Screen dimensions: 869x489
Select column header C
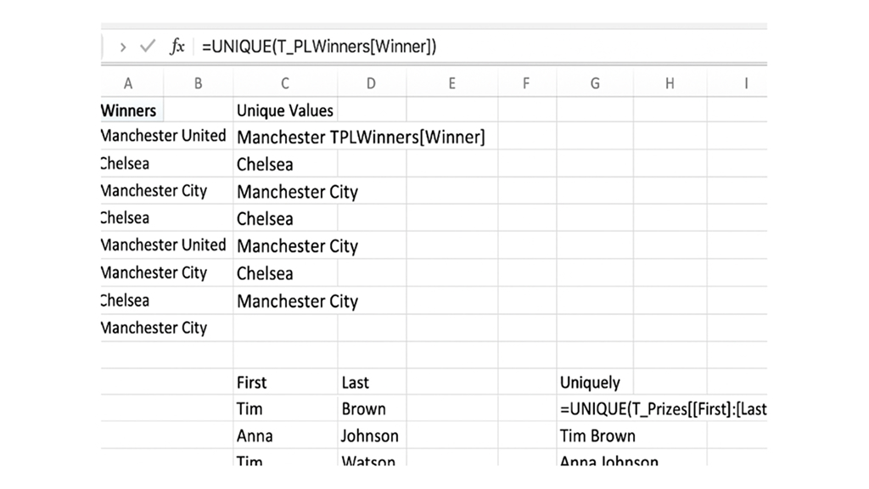coord(284,83)
